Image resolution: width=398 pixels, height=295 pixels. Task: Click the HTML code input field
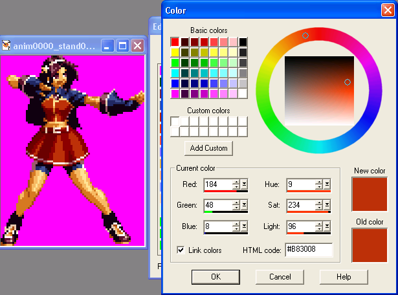(309, 250)
